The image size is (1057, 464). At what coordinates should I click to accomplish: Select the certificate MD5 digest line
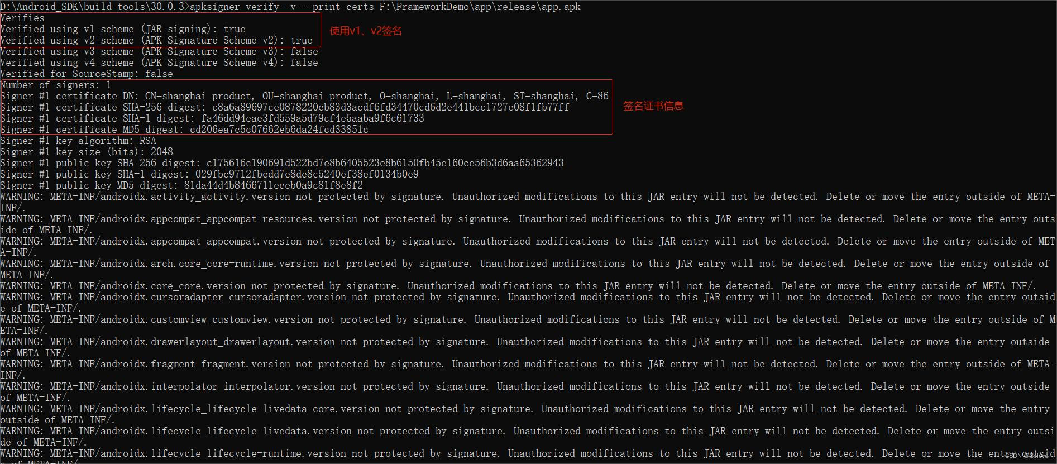pos(184,130)
